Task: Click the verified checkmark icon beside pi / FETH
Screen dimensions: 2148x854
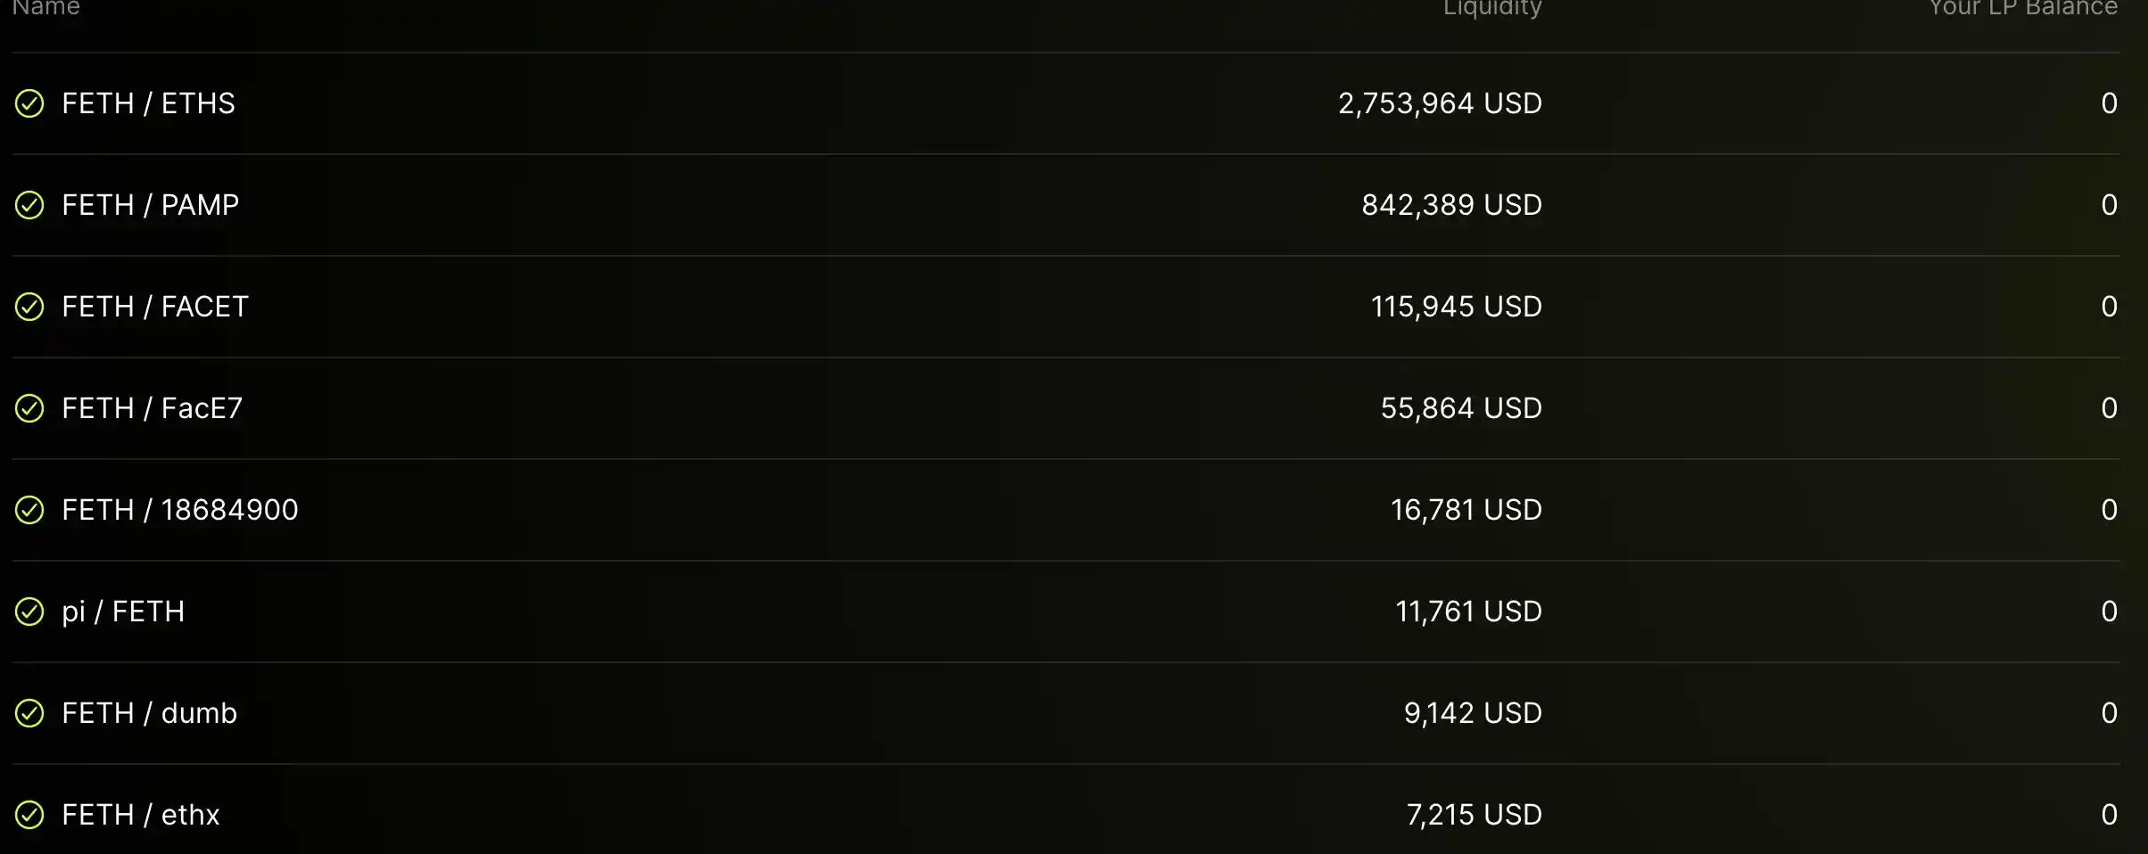Action: tap(29, 612)
